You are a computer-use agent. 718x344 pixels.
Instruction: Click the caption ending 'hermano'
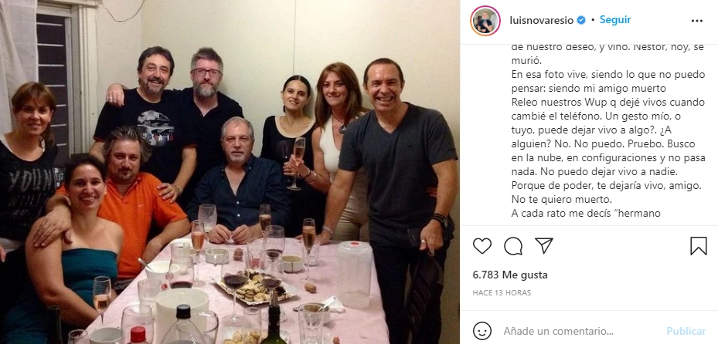click(586, 213)
